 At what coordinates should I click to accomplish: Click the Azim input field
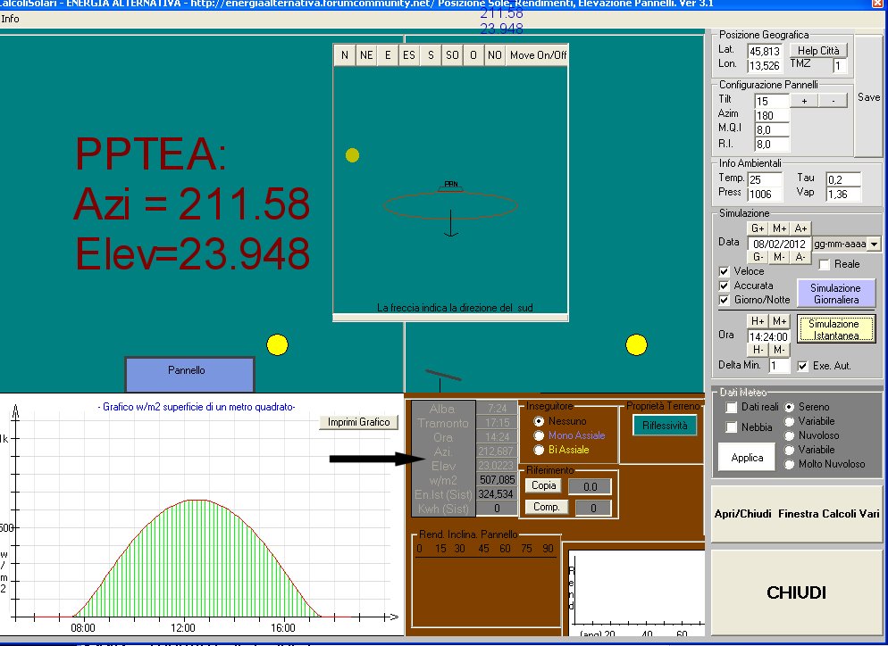772,115
